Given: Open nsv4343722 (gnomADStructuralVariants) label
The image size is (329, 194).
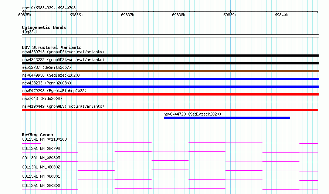Looking at the screenshot, I should point(63,60).
